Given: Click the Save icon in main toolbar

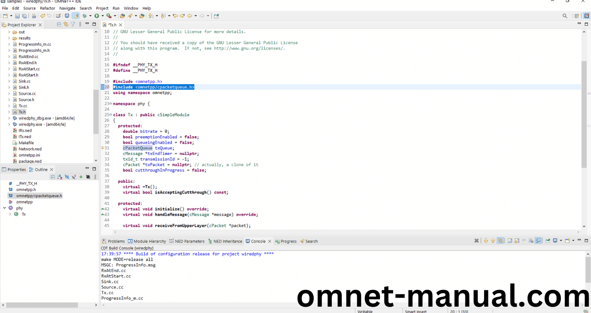Looking at the screenshot, I should (17, 16).
